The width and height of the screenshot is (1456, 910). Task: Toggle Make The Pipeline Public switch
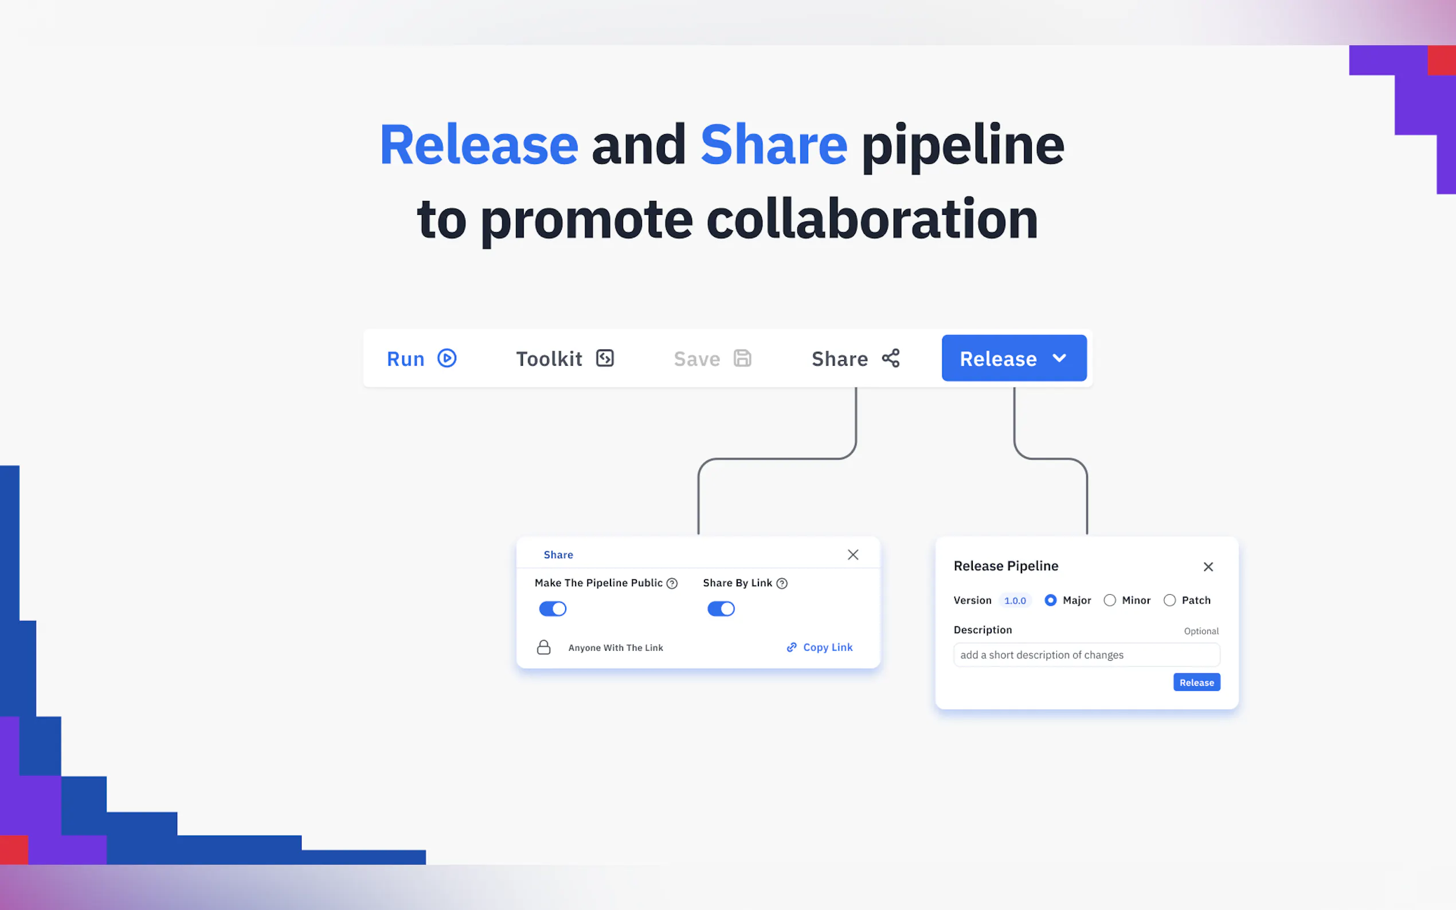(553, 609)
